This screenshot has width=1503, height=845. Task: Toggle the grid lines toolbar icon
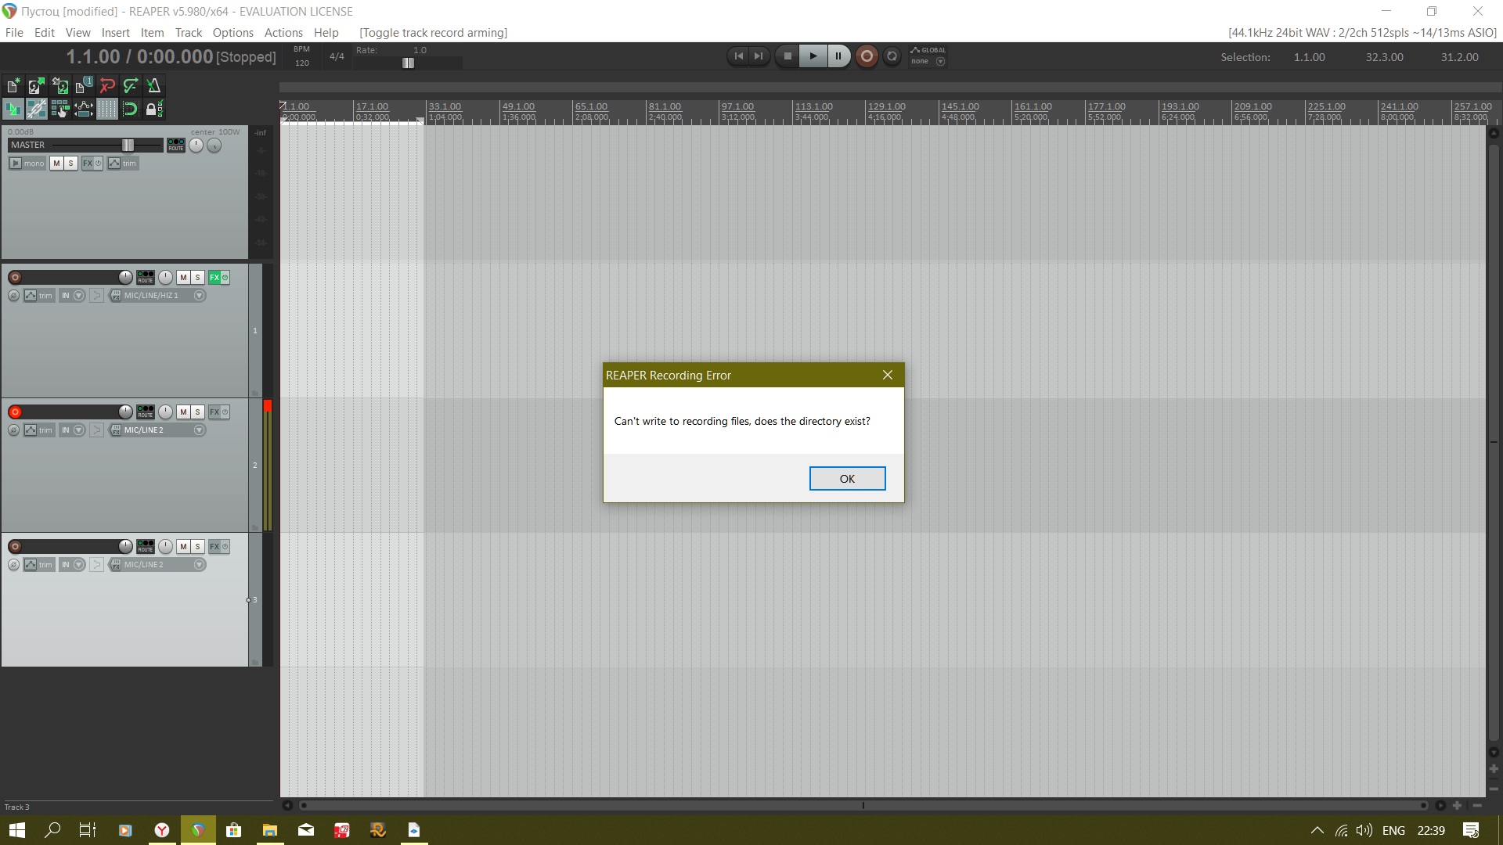tap(106, 109)
